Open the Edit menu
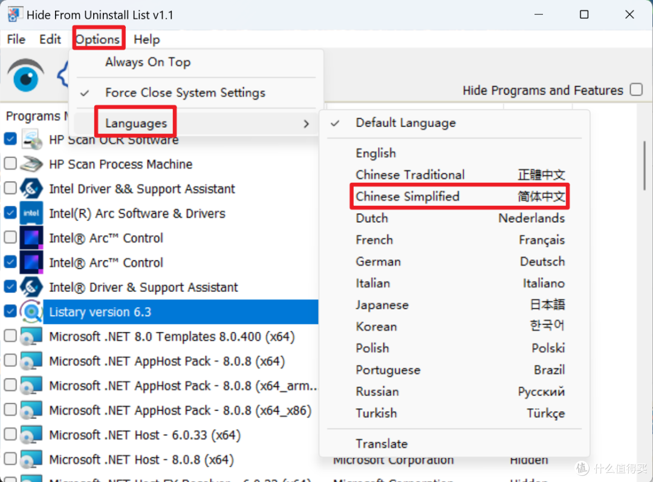Screen dimensions: 653x482 click(50, 39)
